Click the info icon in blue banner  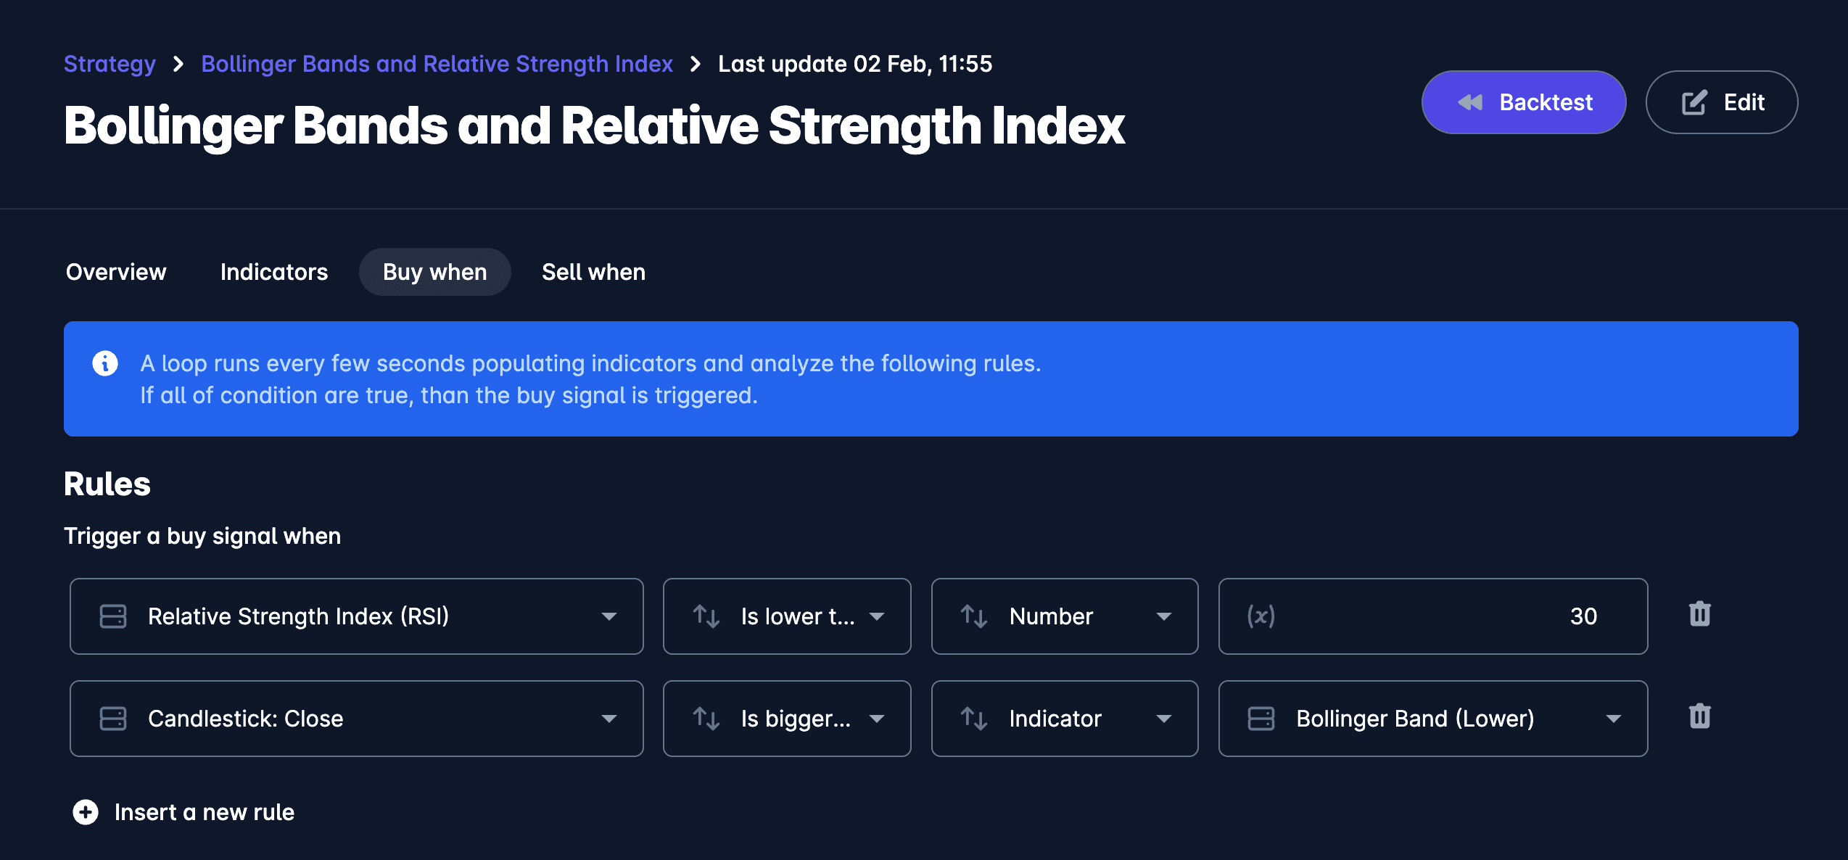105,363
